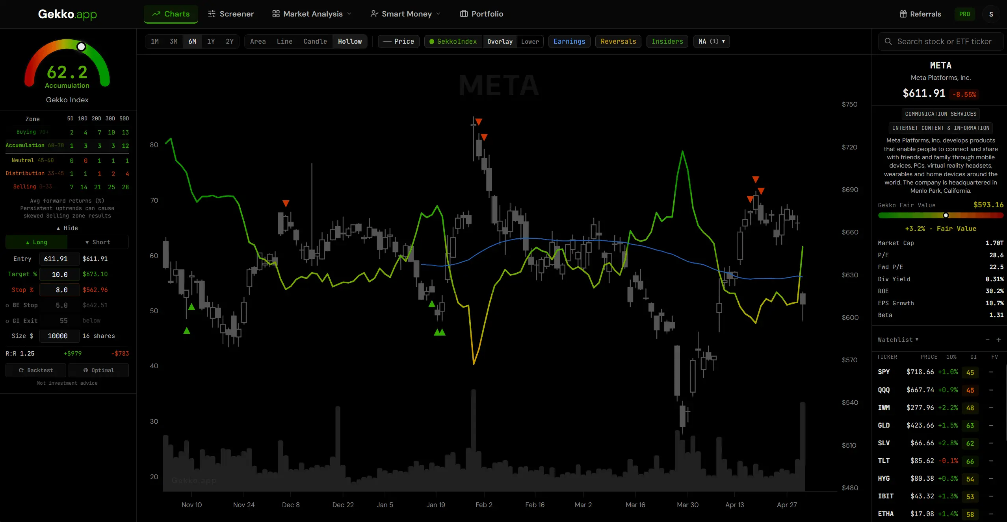Switch chart style to Candle
Screen dimensions: 1007x522
tap(315, 41)
